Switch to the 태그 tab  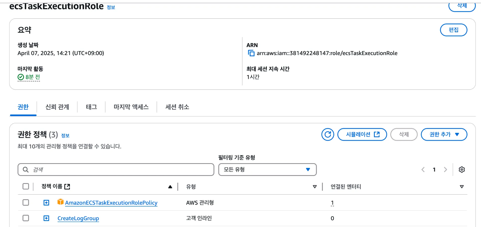[x=91, y=107]
